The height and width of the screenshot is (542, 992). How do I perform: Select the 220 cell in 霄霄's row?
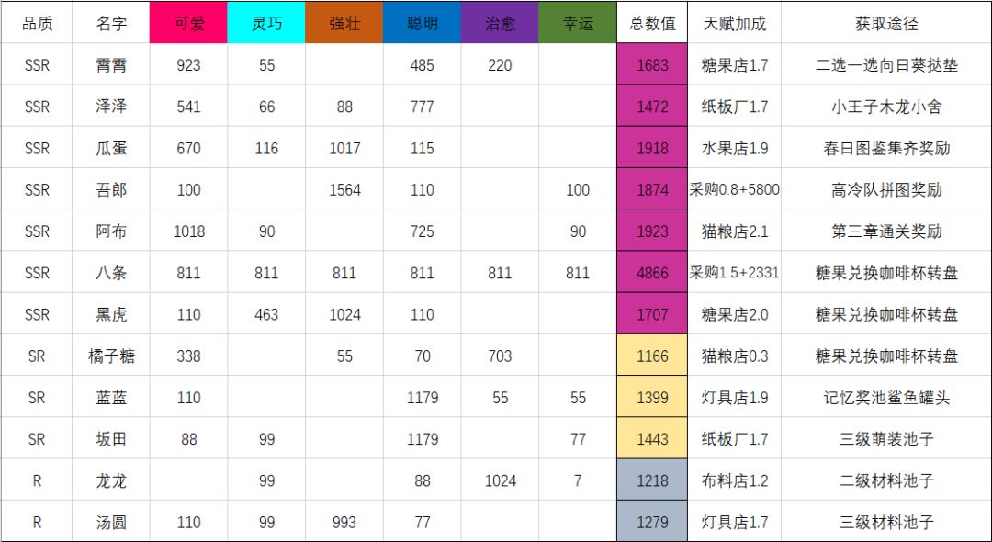(x=500, y=64)
